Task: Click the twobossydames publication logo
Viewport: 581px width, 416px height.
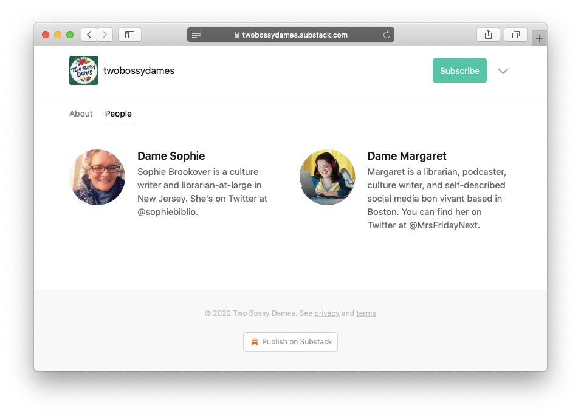Action: coord(83,70)
